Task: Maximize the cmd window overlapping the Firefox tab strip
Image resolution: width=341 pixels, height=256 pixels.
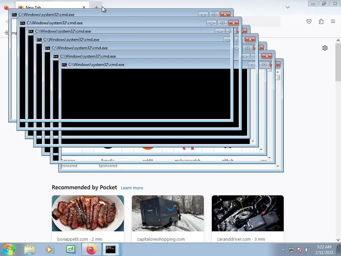Action: [x=214, y=14]
